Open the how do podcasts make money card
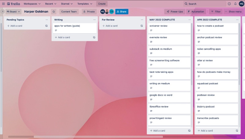The image size is (245, 139). pyautogui.click(x=217, y=74)
